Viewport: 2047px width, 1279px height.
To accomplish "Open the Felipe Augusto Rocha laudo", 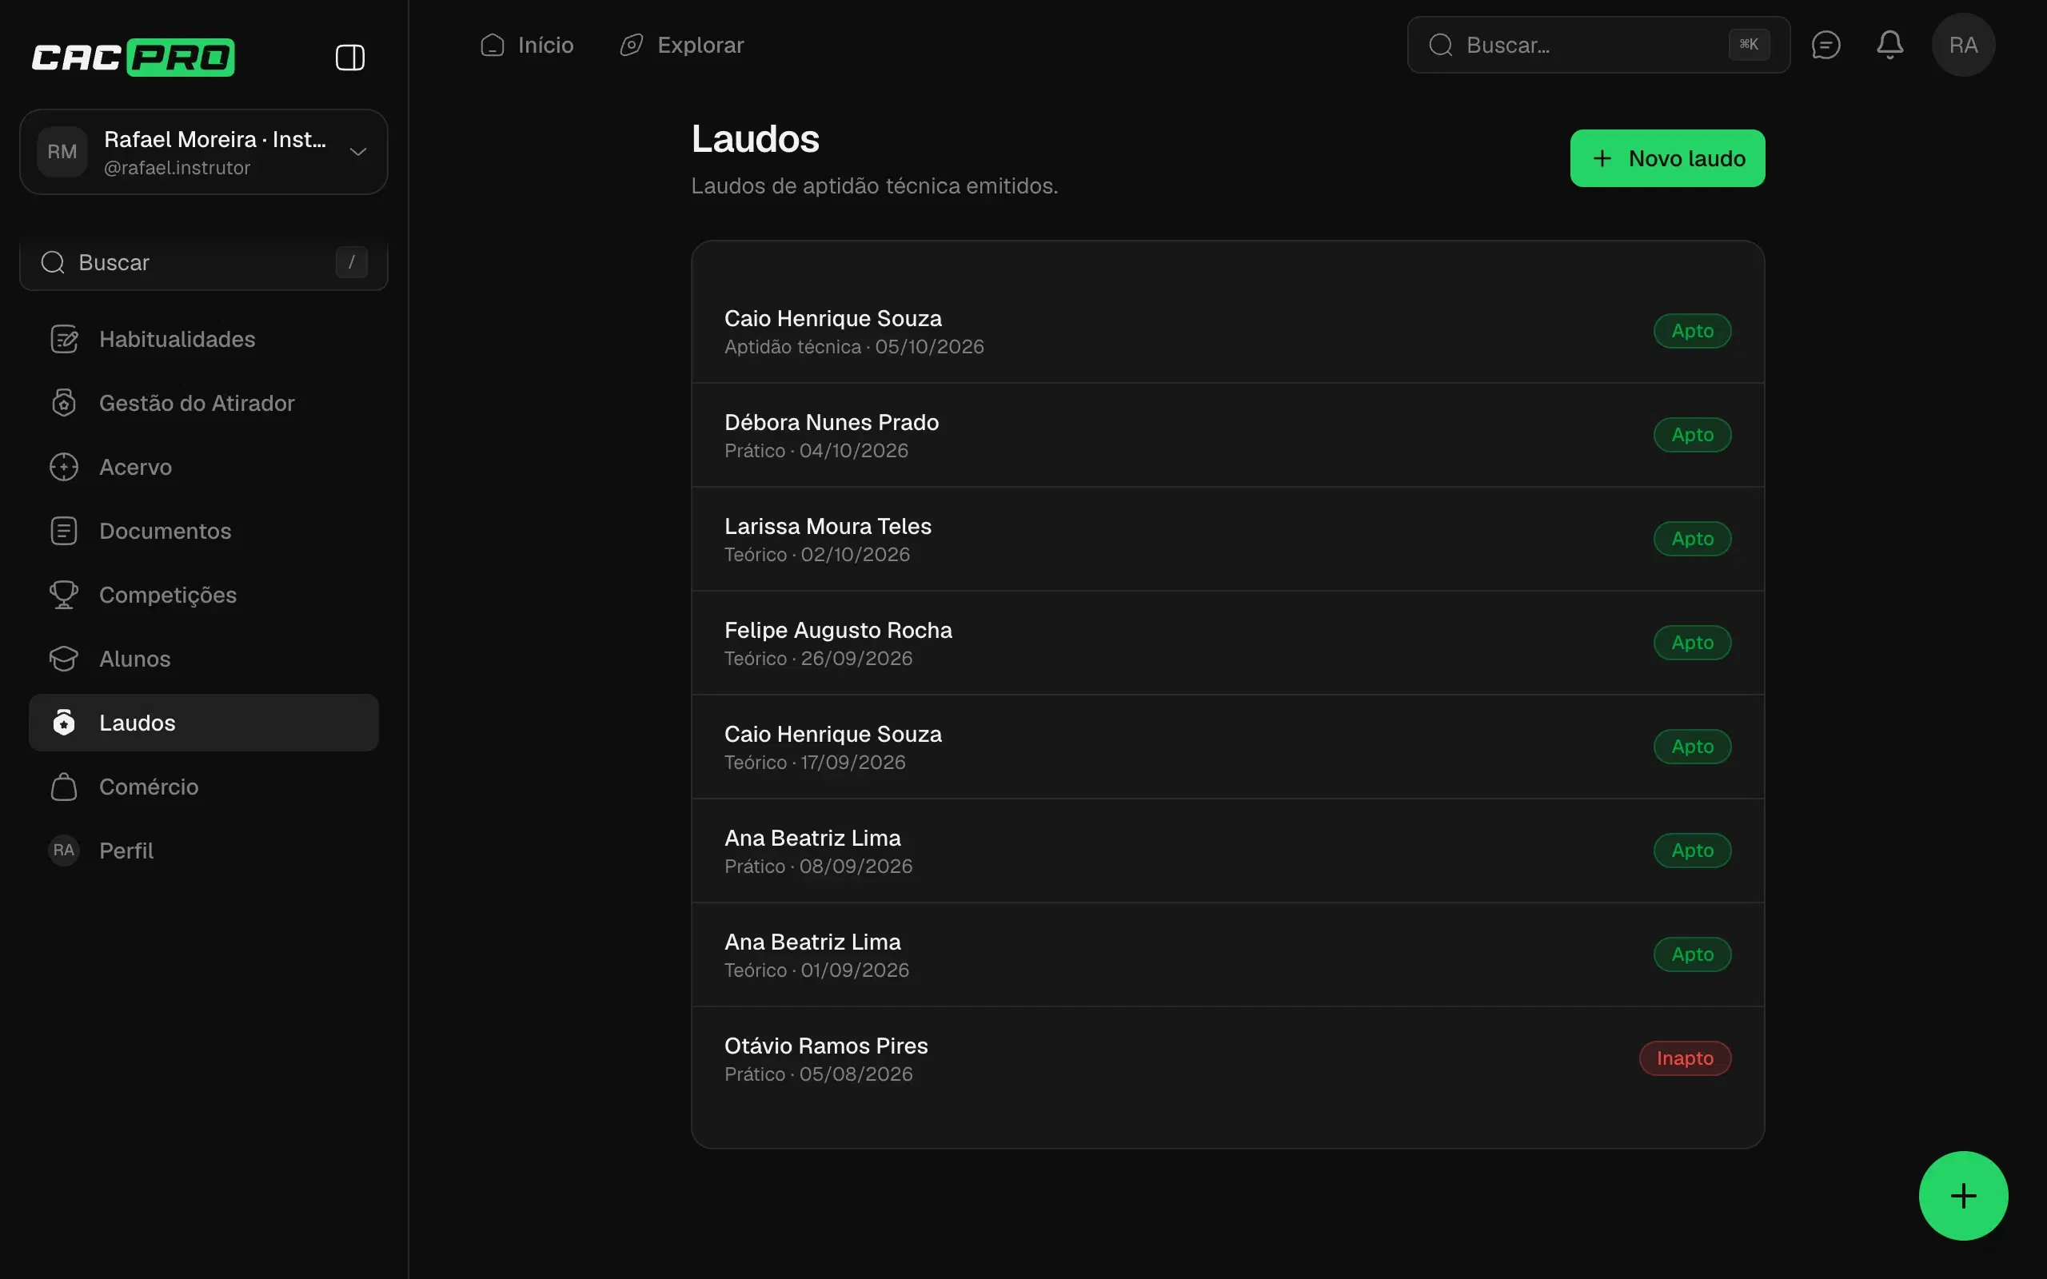I will click(x=1227, y=643).
